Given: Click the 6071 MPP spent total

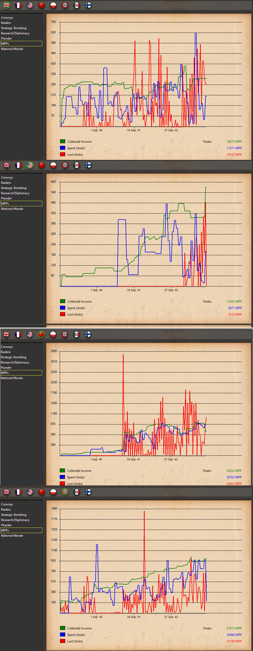Looking at the screenshot, I should click(x=235, y=308).
